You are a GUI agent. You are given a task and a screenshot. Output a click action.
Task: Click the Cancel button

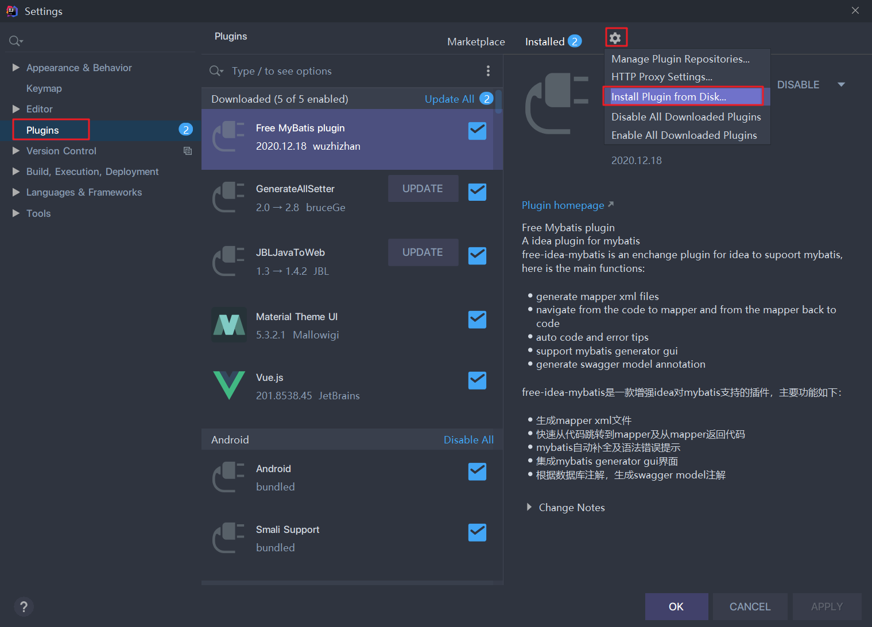[x=750, y=606]
